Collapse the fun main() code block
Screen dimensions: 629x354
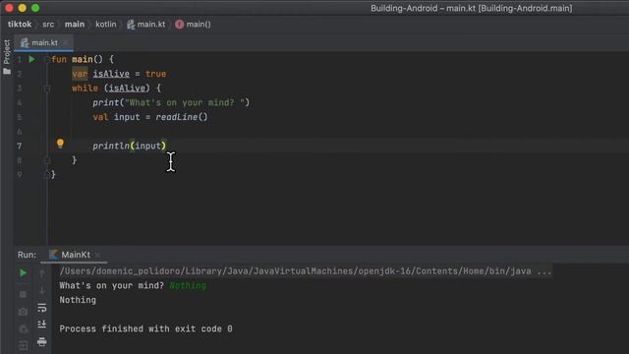(47, 59)
